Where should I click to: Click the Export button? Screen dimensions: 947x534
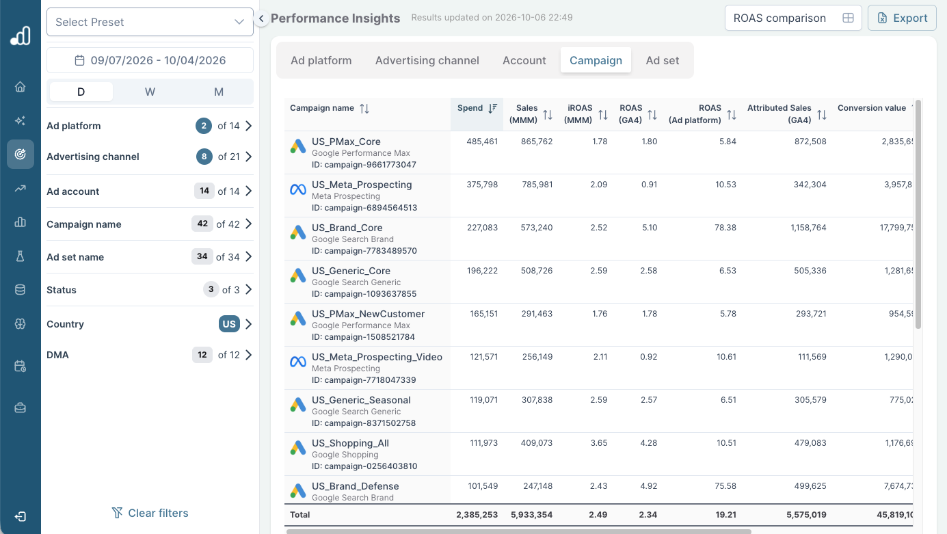tap(902, 18)
